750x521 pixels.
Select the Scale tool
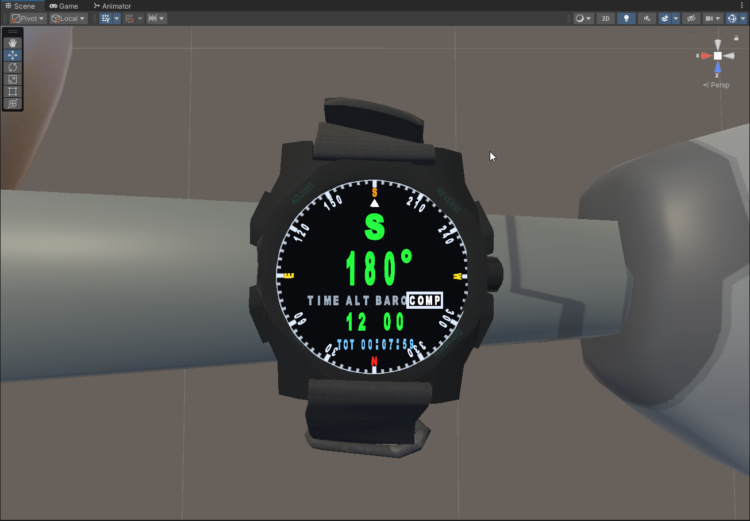point(13,79)
